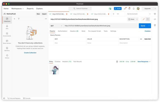Viewport: 160px width, 102px height.
Task: Open the request info lightbulb icon
Action: click(x=155, y=25)
